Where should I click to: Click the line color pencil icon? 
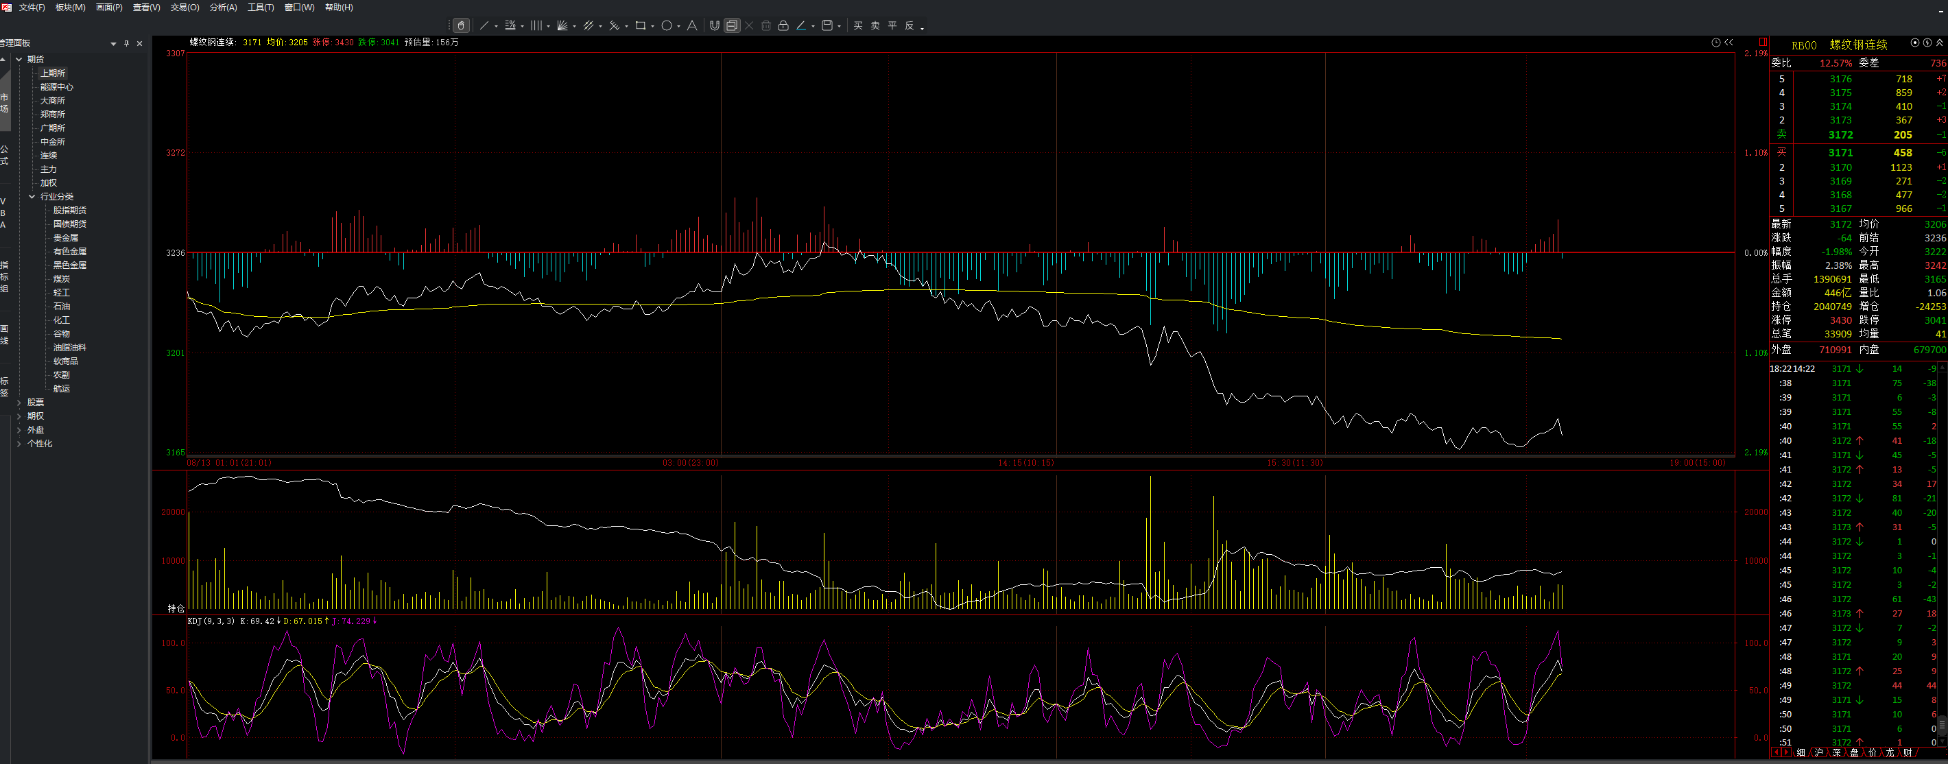coord(802,26)
